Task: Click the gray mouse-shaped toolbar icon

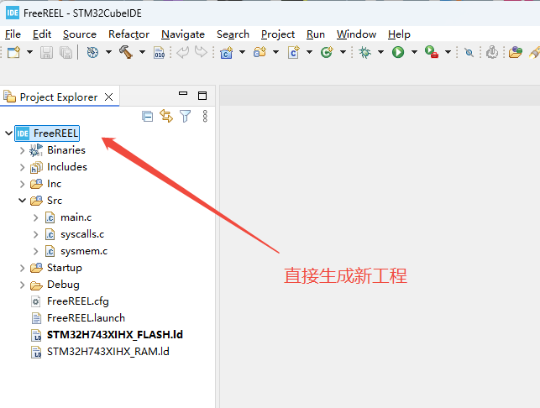Action: pyautogui.click(x=492, y=52)
